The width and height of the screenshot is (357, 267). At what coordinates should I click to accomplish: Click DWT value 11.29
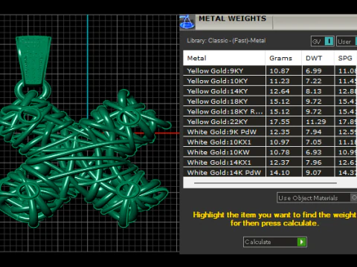click(x=316, y=122)
